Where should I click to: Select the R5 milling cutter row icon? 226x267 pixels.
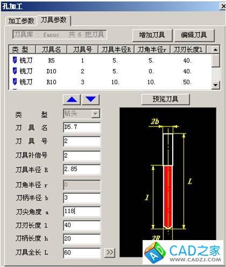[x=15, y=60]
